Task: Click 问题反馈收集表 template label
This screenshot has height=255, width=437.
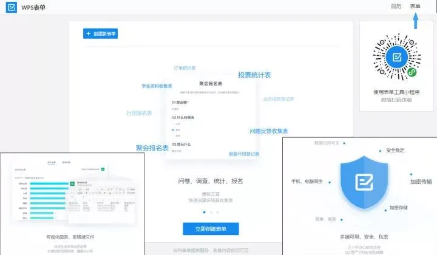Action: point(269,131)
